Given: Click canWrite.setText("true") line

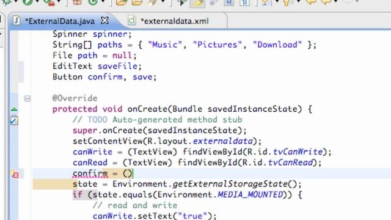Looking at the screenshot, I should (x=155, y=216).
